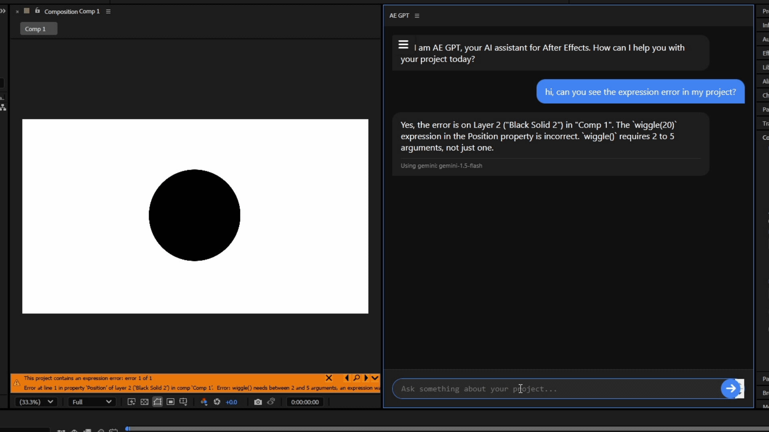Open show channel and color management settings
Image resolution: width=769 pixels, height=432 pixels.
(204, 402)
